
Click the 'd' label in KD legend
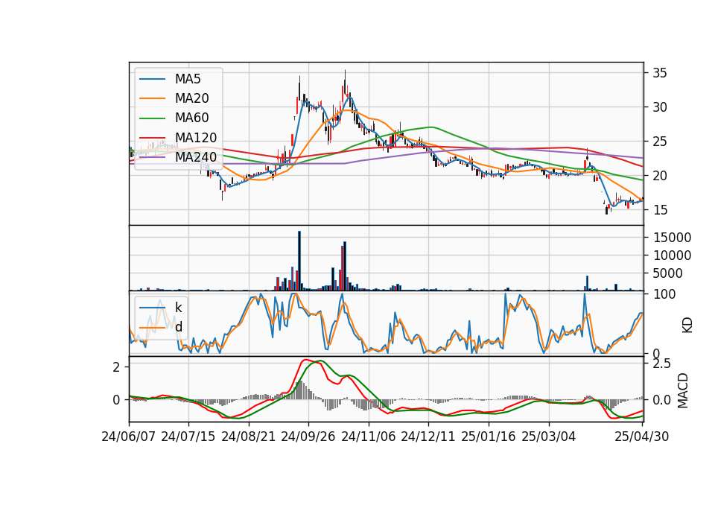(x=179, y=327)
